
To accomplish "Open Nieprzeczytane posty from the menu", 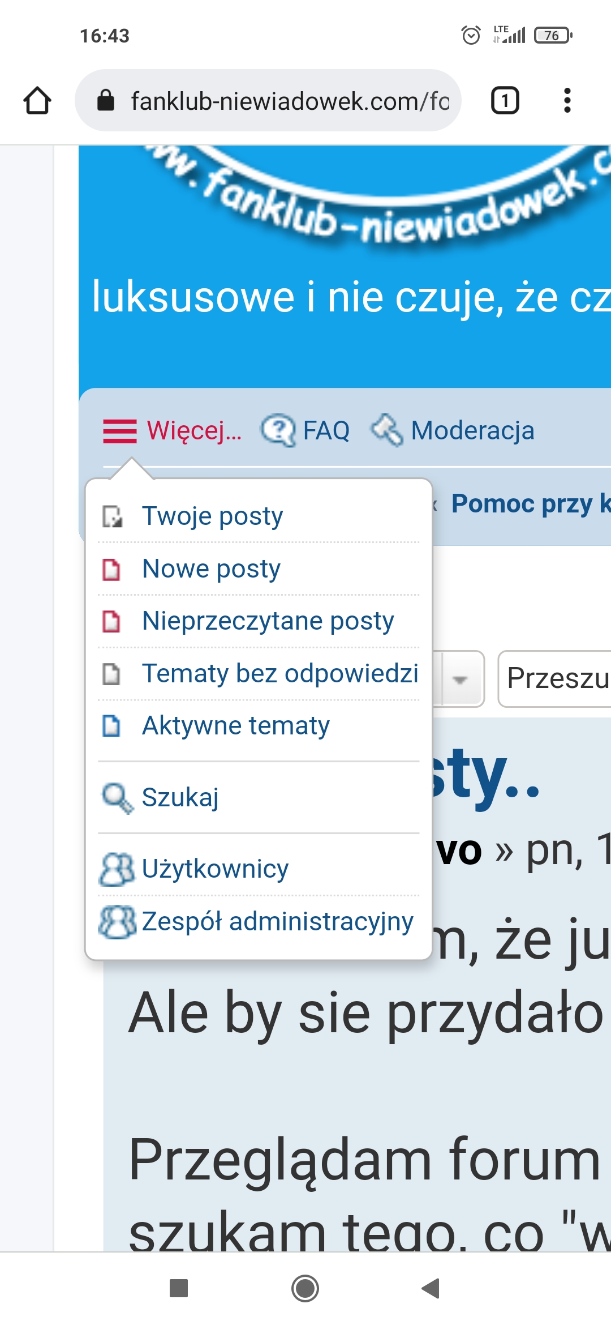I will (268, 621).
